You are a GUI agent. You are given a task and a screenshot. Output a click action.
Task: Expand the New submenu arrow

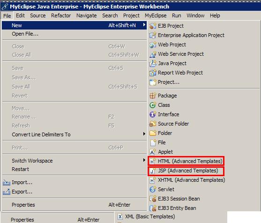point(144,25)
